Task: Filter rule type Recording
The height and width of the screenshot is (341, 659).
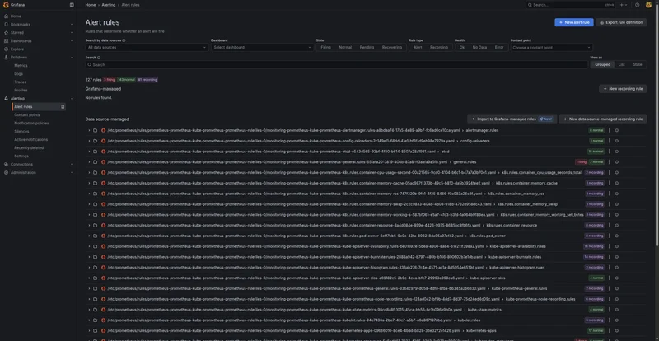Action: (439, 48)
